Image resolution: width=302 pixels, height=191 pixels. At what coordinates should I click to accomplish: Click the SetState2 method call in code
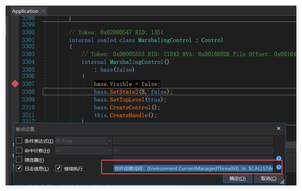pyautogui.click(x=124, y=92)
